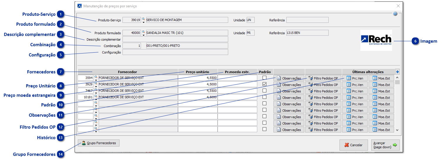Click the Combinação code field showing 1
The height and width of the screenshot is (162, 442).
click(x=132, y=46)
